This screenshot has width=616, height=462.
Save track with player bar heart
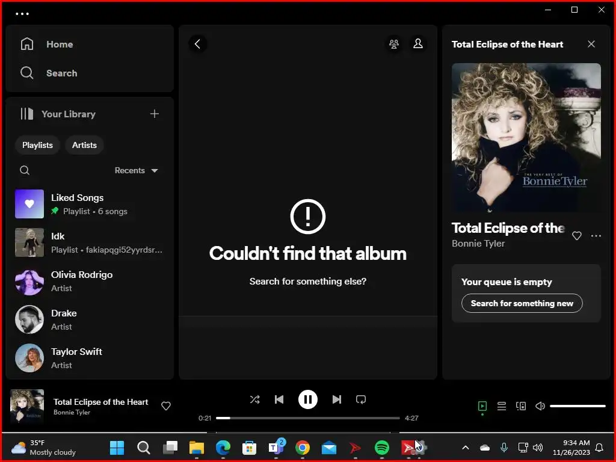pos(166,406)
